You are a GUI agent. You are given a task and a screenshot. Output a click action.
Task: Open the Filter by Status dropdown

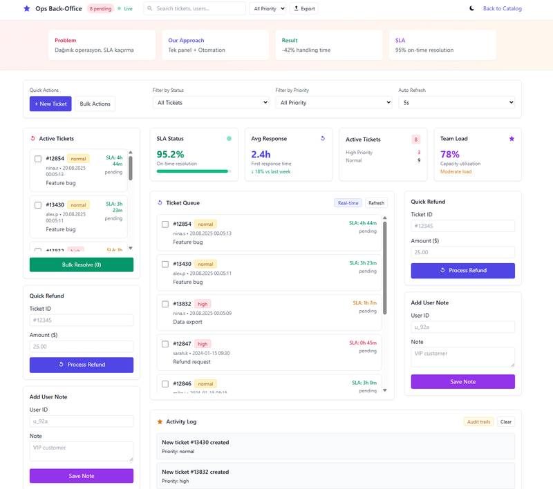(x=211, y=102)
